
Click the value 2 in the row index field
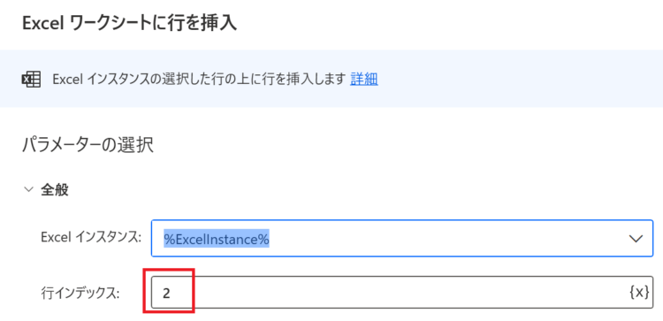coord(166,293)
